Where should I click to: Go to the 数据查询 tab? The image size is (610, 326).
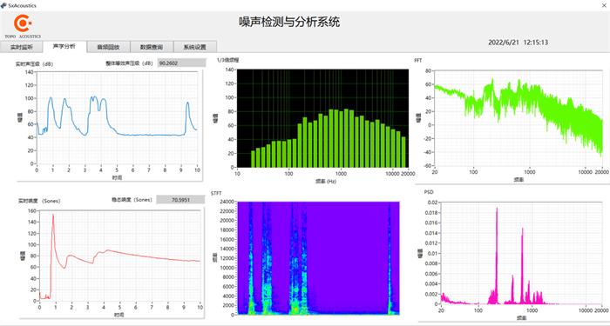click(152, 47)
